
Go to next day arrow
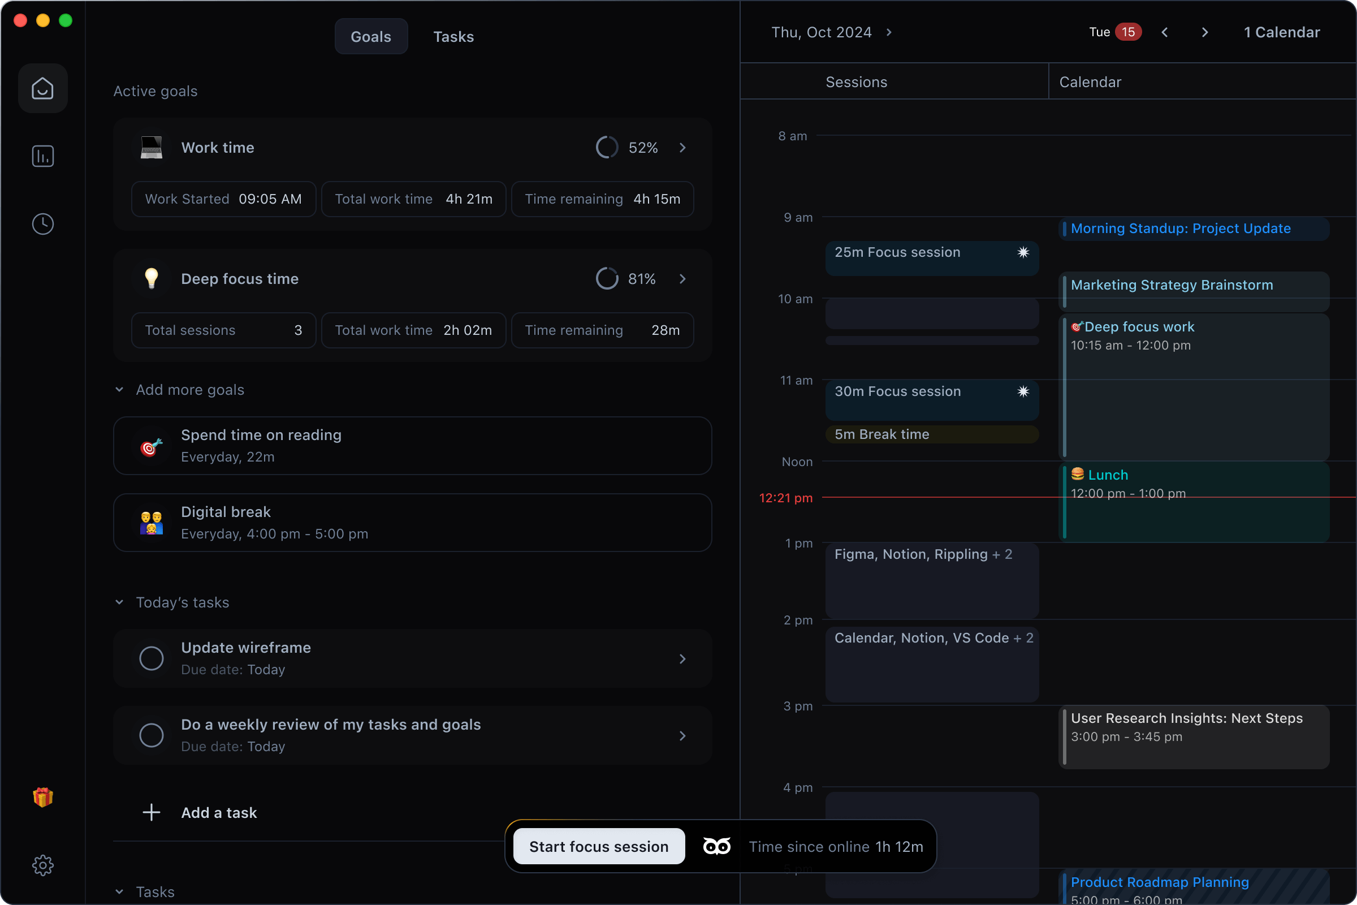[1204, 32]
